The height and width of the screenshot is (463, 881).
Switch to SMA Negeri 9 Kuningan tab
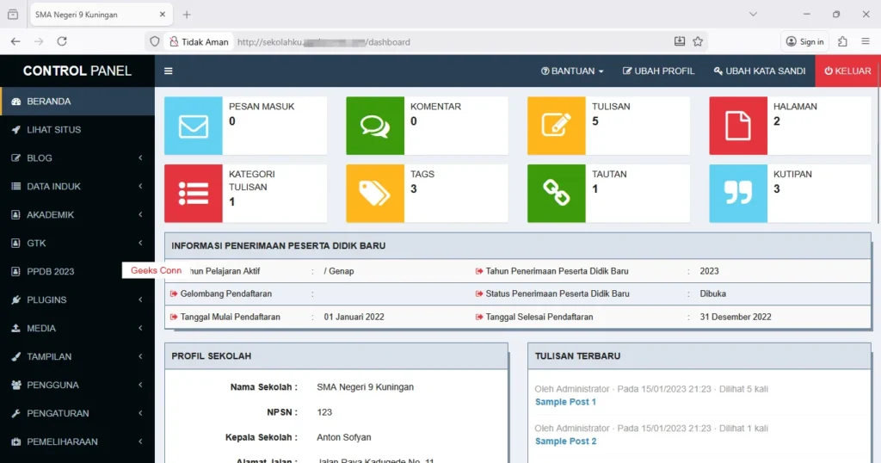[x=102, y=15]
